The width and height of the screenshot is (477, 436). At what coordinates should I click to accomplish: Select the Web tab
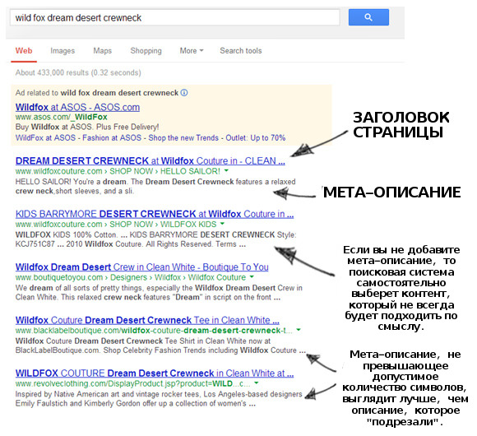click(24, 51)
